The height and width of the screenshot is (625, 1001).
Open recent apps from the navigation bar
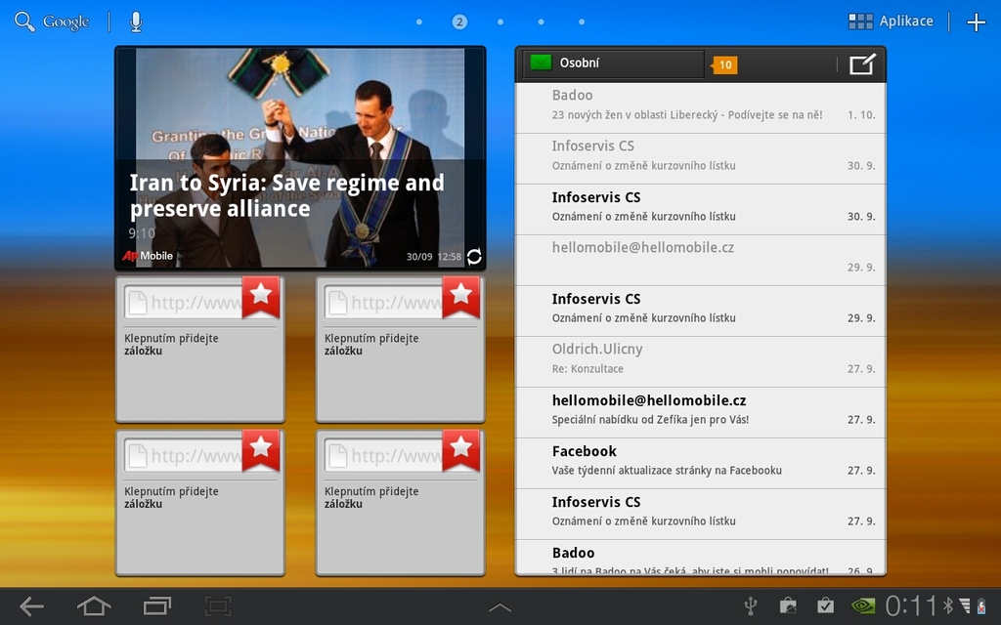click(x=157, y=605)
